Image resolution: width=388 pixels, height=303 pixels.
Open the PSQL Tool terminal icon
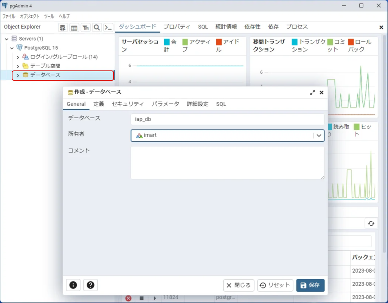pos(108,27)
